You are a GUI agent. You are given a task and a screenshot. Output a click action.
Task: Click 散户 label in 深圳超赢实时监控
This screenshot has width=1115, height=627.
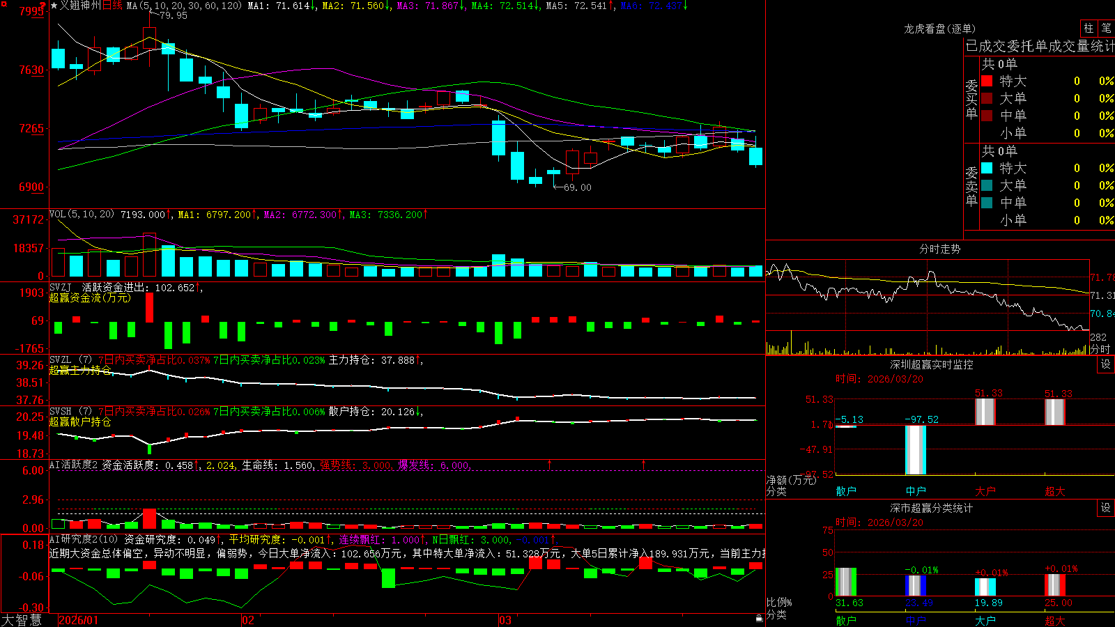(x=846, y=491)
